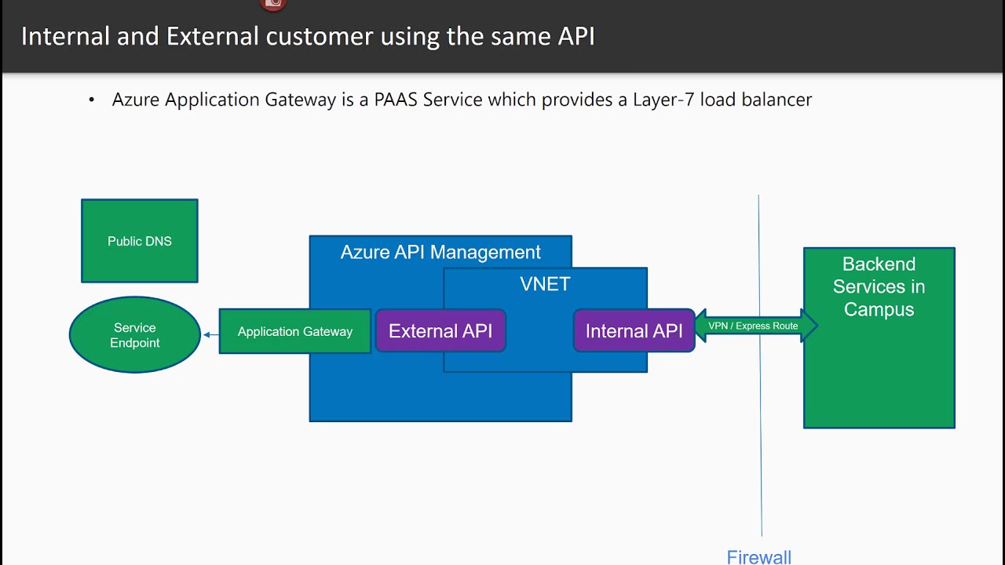Click the red camera icon at top
Viewport: 1005px width, 565px height.
tap(273, 4)
